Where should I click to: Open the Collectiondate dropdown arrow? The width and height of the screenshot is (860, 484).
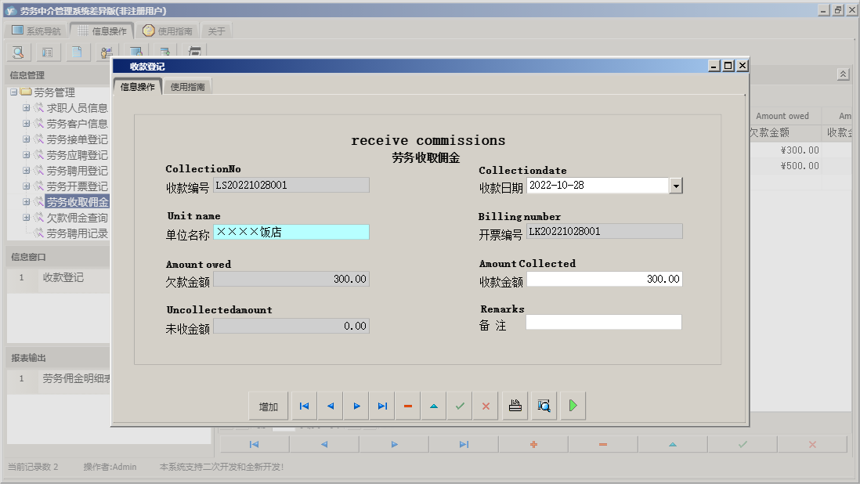point(676,186)
